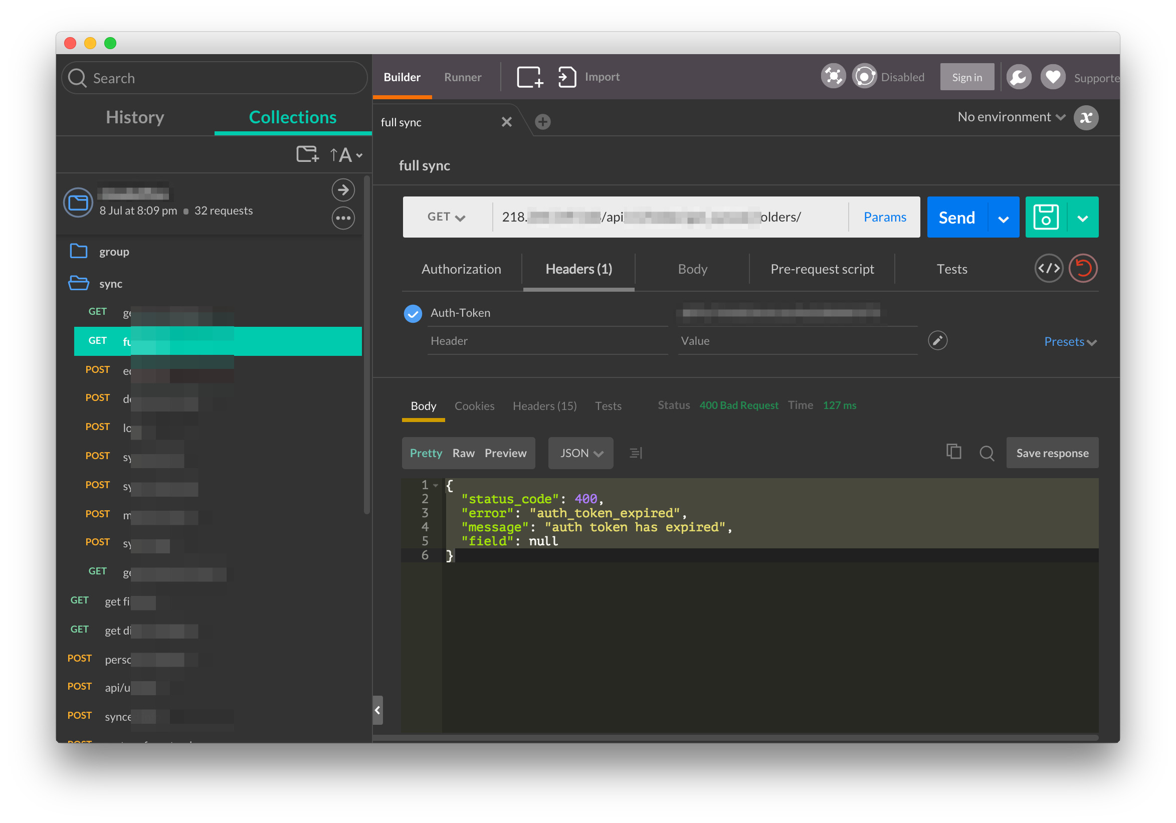Click the environment quick look X icon
Image resolution: width=1176 pixels, height=823 pixels.
point(1086,118)
